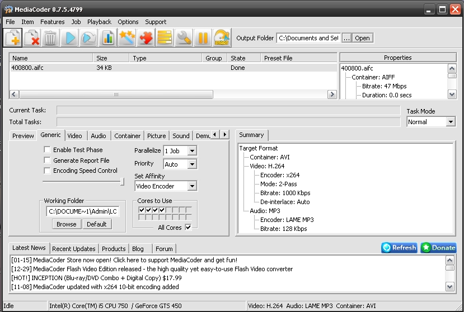Click the Add File toolbar icon
The image size is (464, 312).
point(13,38)
